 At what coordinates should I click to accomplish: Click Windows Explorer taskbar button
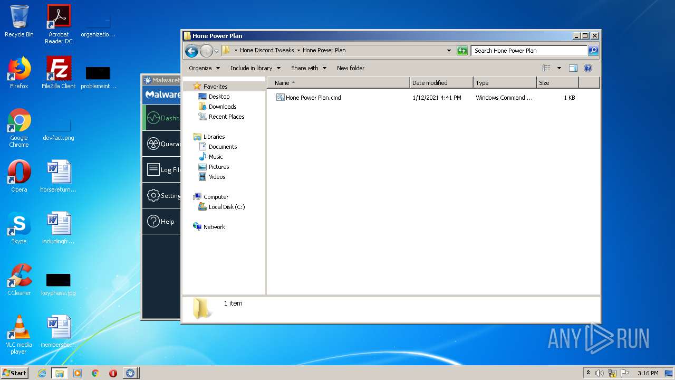pos(60,373)
